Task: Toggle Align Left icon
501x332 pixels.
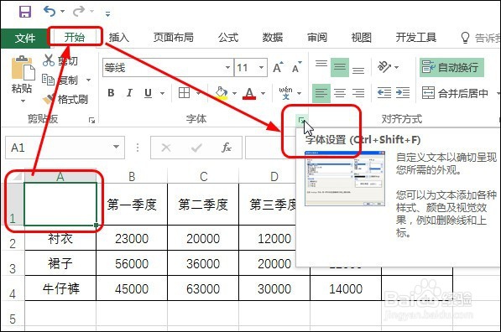Action: tap(321, 93)
